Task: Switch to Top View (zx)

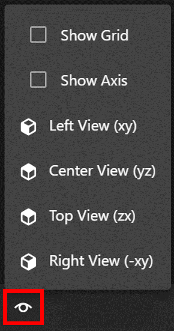Action: click(88, 216)
